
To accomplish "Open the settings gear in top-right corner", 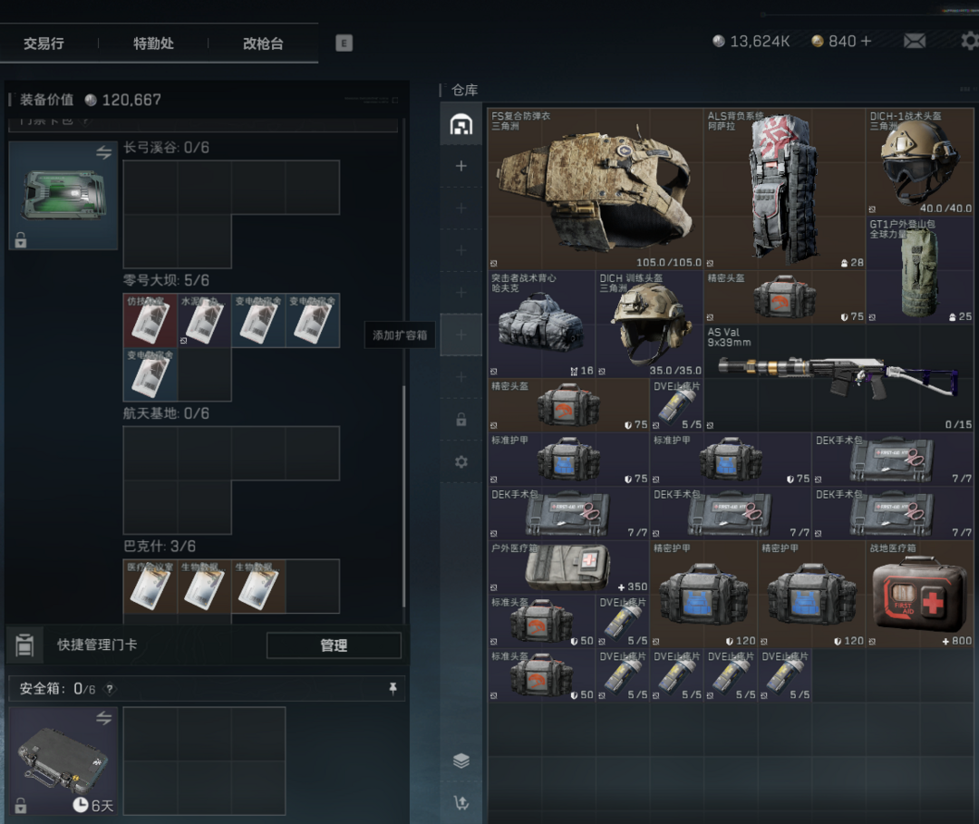I will pos(969,41).
